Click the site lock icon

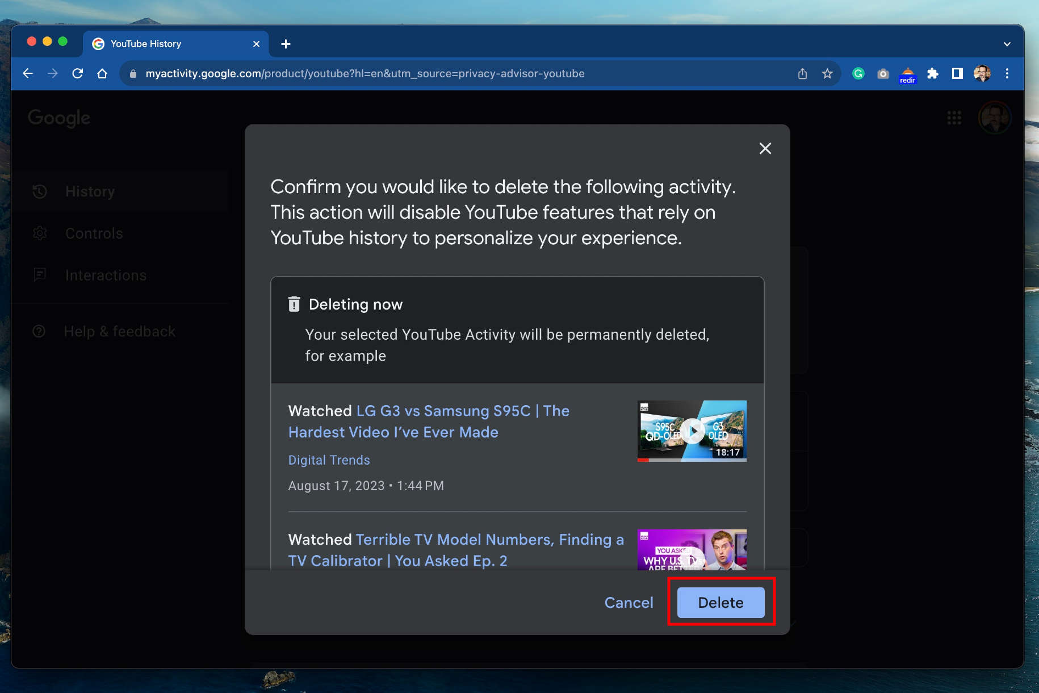(x=133, y=73)
